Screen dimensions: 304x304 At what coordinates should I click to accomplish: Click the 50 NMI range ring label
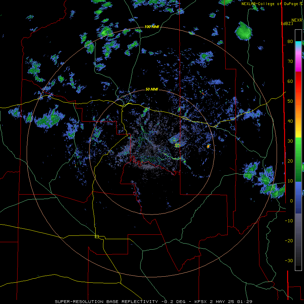click(x=152, y=90)
